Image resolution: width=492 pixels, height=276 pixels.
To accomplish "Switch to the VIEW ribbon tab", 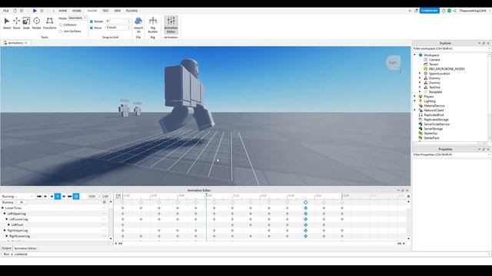I will click(118, 11).
